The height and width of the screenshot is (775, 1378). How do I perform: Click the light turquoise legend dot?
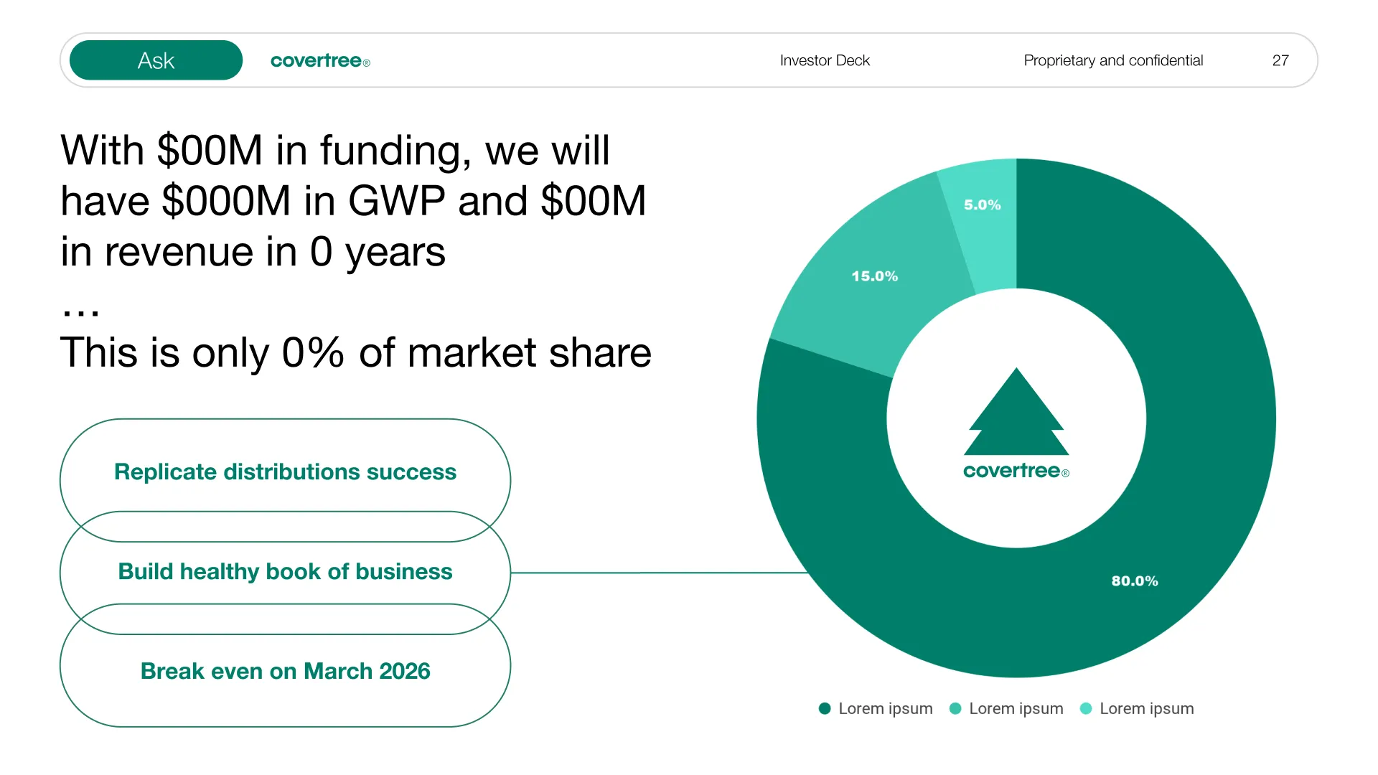1086,708
